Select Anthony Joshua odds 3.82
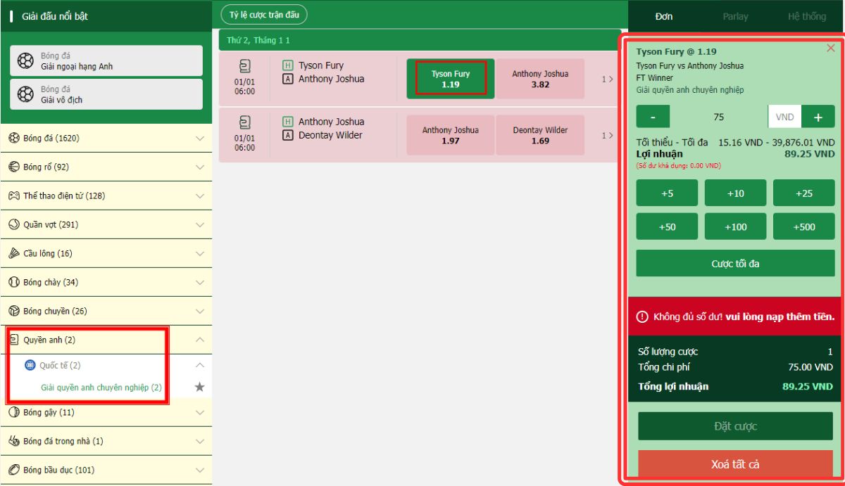 pos(540,79)
